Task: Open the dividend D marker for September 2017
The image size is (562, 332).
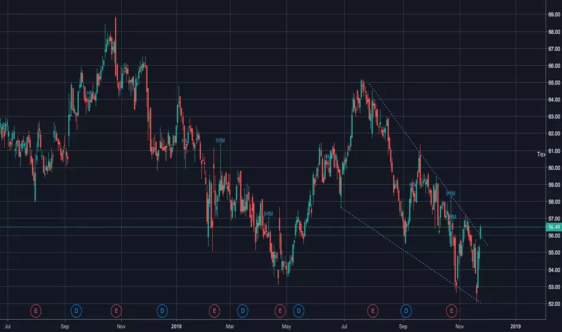Action: (76, 311)
